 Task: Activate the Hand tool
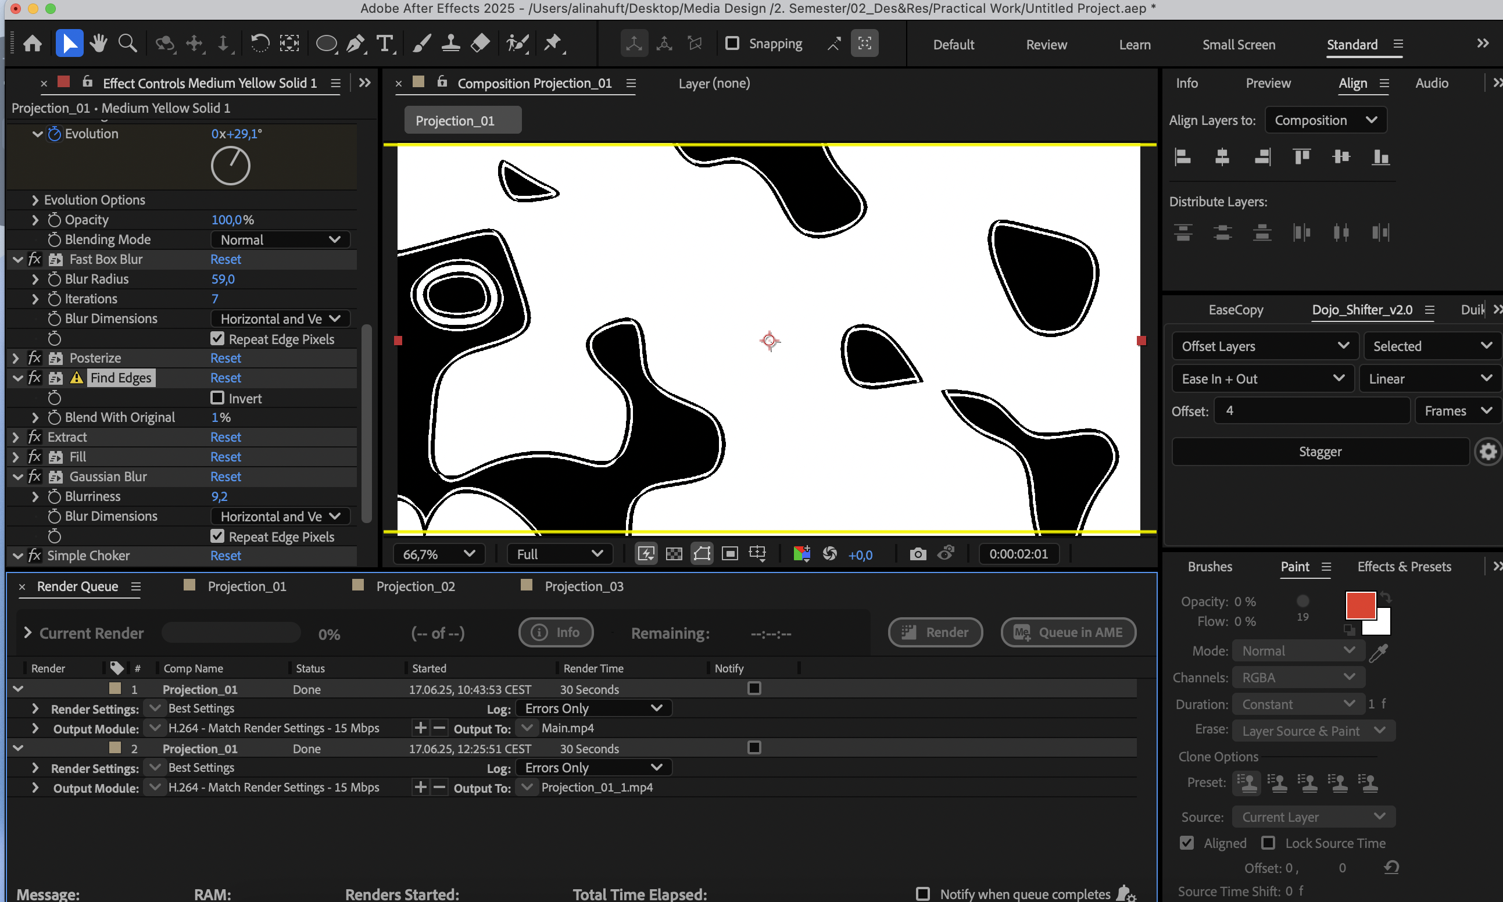(98, 44)
